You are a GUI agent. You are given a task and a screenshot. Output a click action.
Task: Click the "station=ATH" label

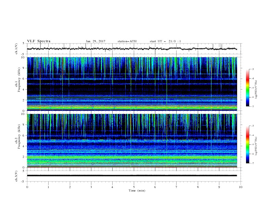(x=127, y=41)
